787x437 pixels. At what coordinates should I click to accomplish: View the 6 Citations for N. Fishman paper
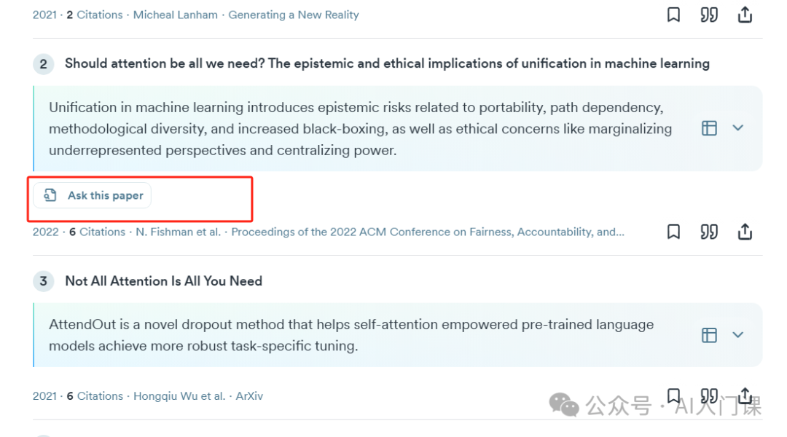click(x=98, y=232)
